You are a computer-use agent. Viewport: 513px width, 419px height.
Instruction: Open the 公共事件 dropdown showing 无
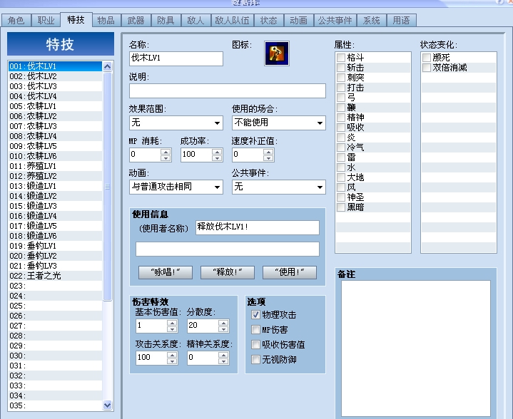click(x=279, y=187)
